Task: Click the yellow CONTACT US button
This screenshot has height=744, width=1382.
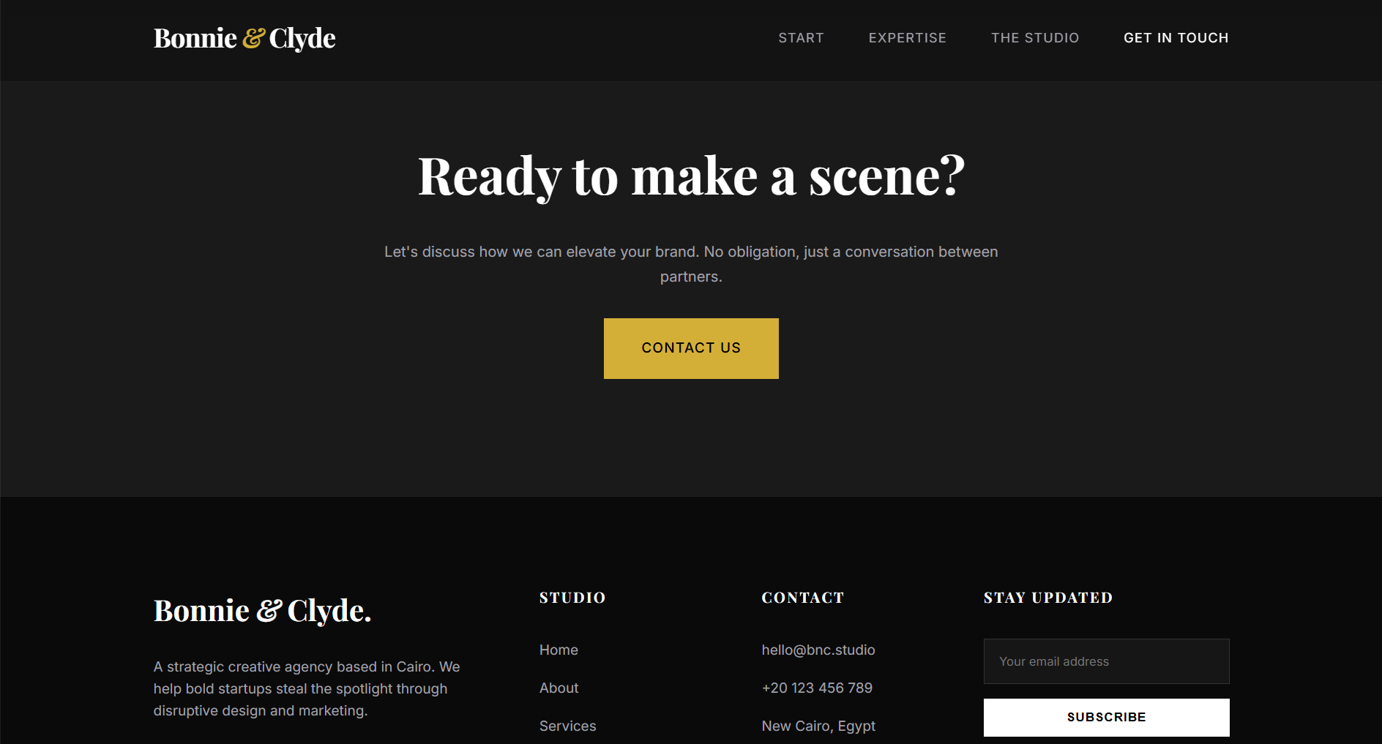Action: [691, 348]
